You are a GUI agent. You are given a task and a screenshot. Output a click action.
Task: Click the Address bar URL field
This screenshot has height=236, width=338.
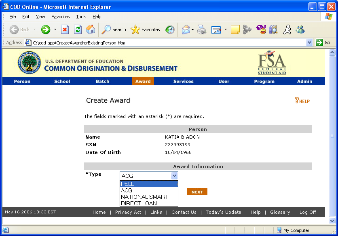[x=168, y=43]
